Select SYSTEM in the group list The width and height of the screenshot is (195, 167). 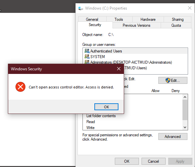coord(135,57)
